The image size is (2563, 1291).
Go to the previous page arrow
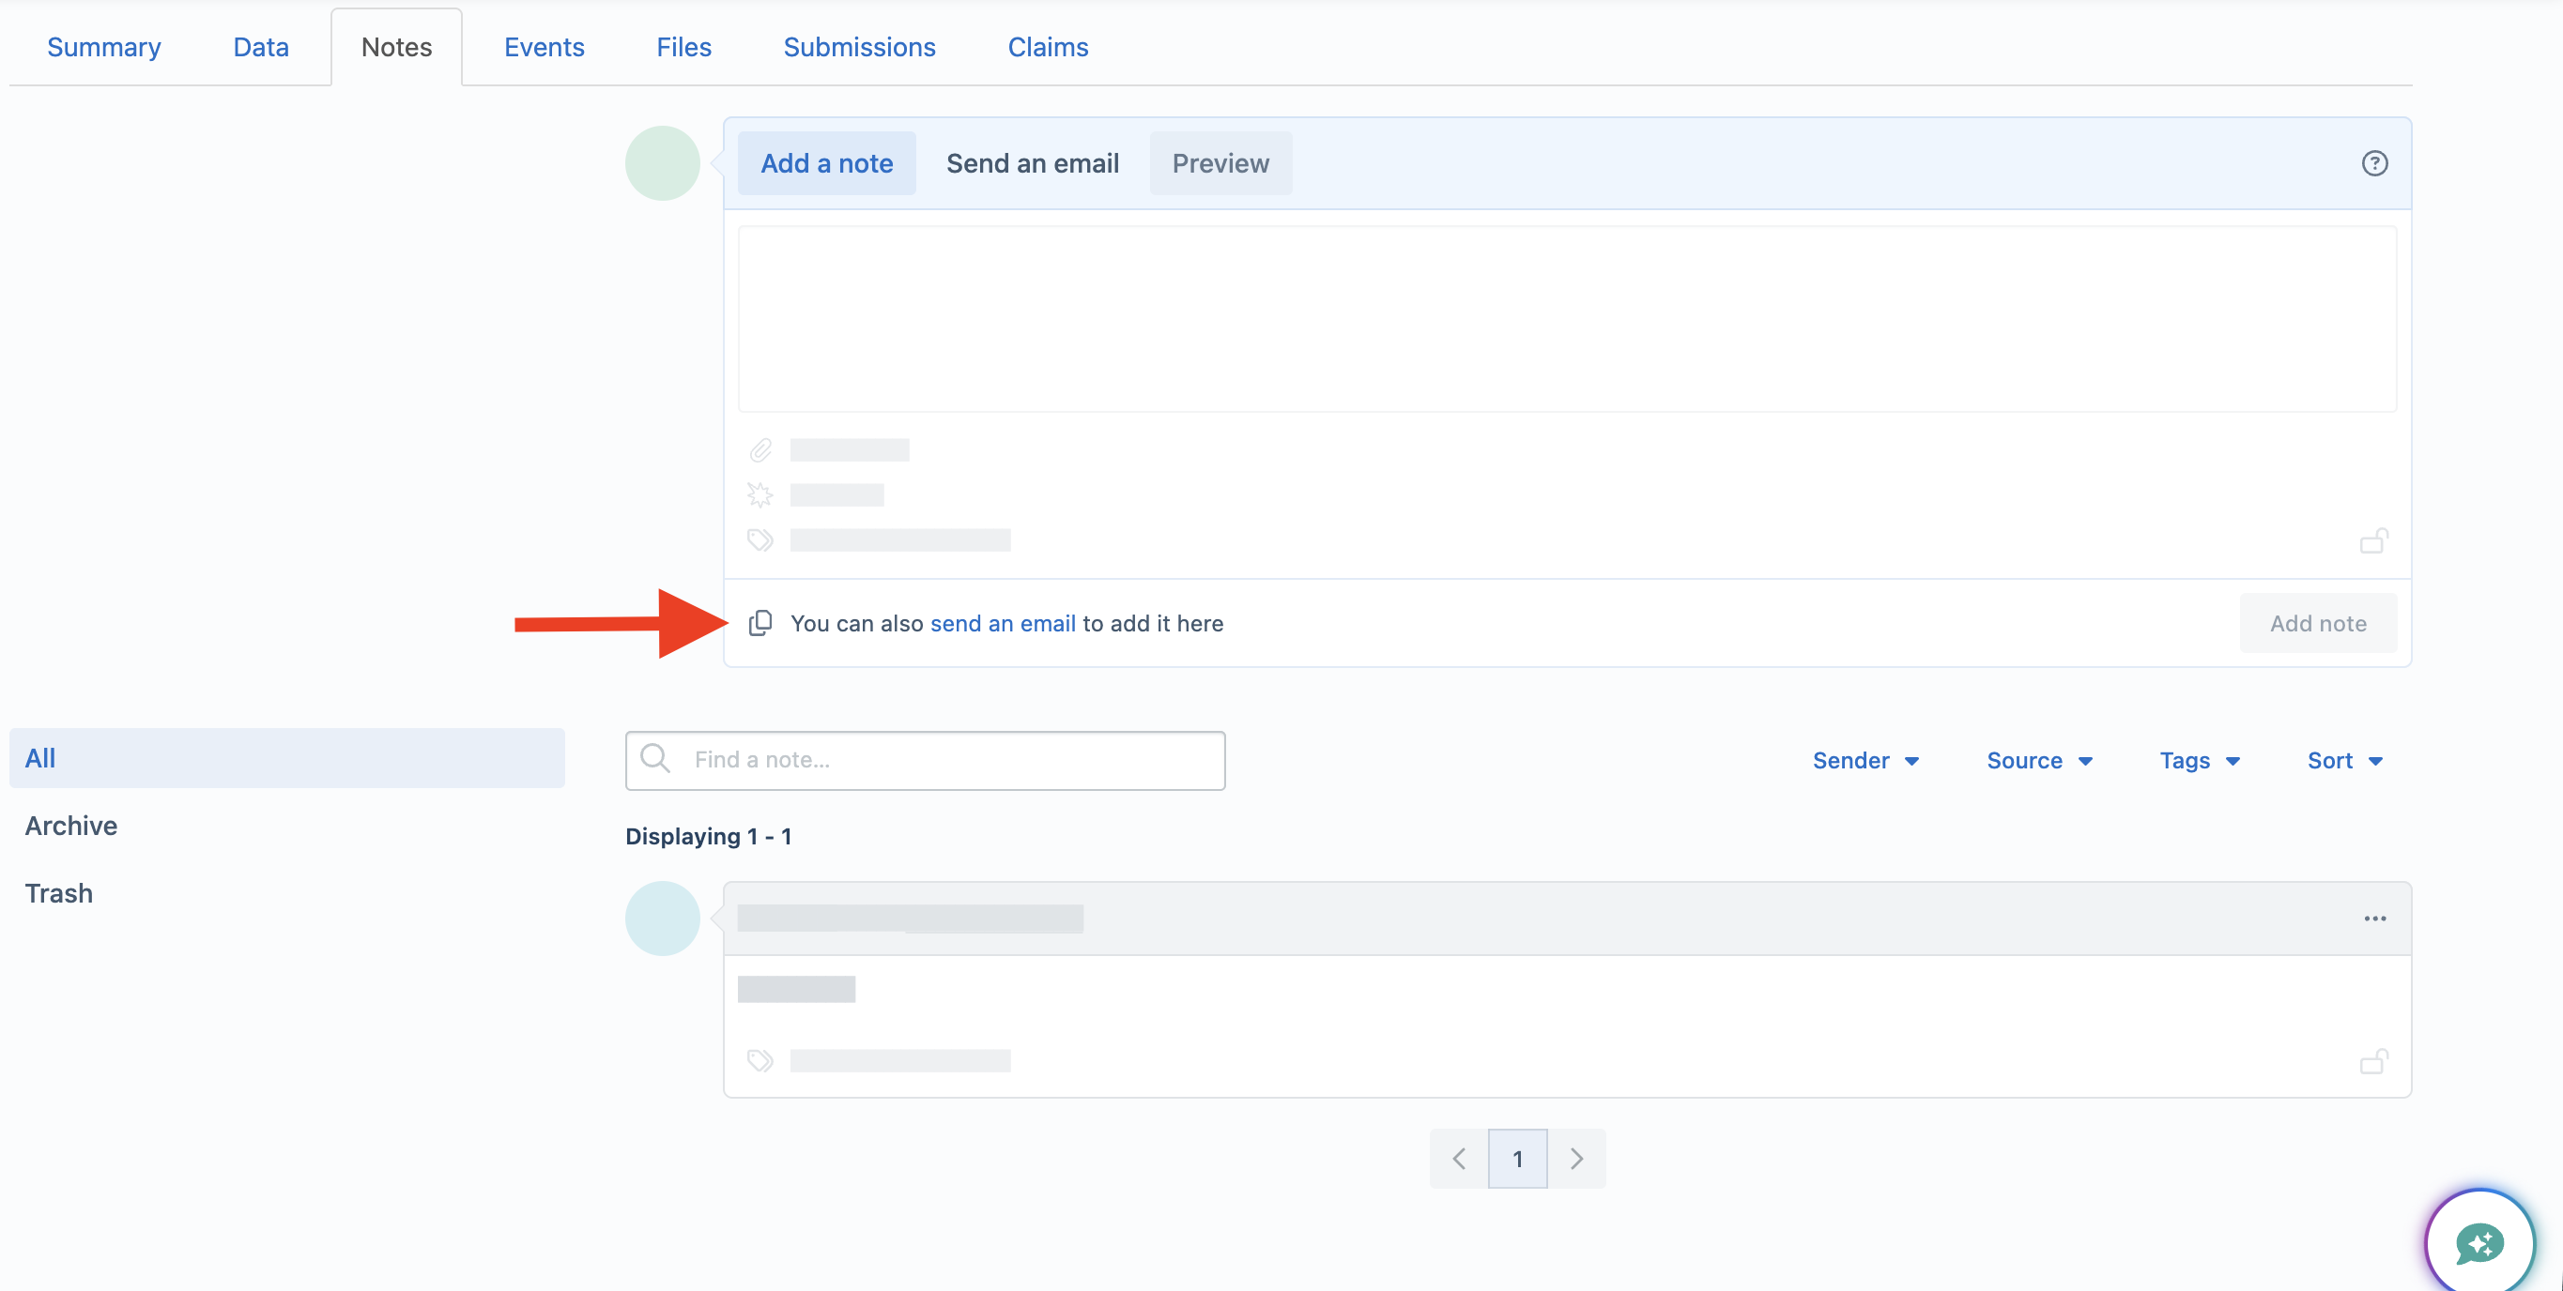pos(1459,1158)
